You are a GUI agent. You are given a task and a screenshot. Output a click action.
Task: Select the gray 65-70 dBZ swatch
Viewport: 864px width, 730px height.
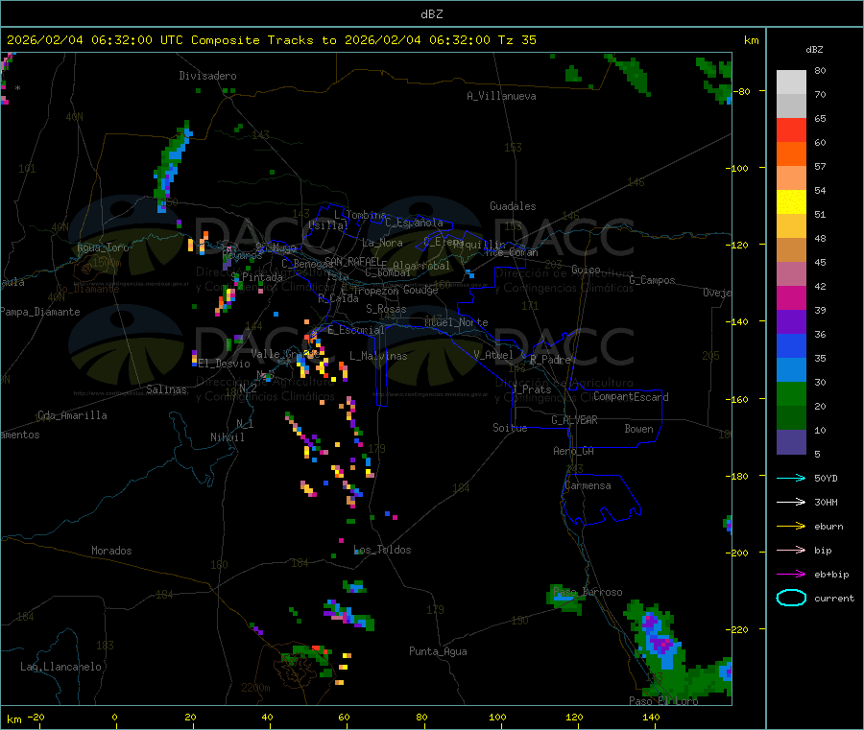click(x=791, y=106)
